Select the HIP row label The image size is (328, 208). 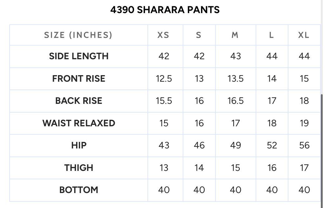point(79,145)
